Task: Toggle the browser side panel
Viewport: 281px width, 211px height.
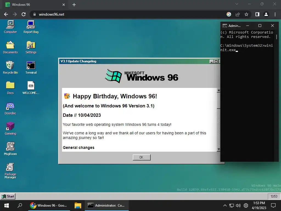Action: [x=257, y=14]
